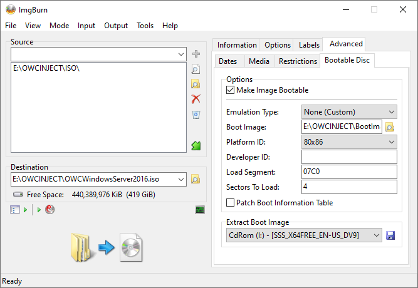The width and height of the screenshot is (418, 288).
Task: Click the Sectors To Load field
Action: pos(349,187)
